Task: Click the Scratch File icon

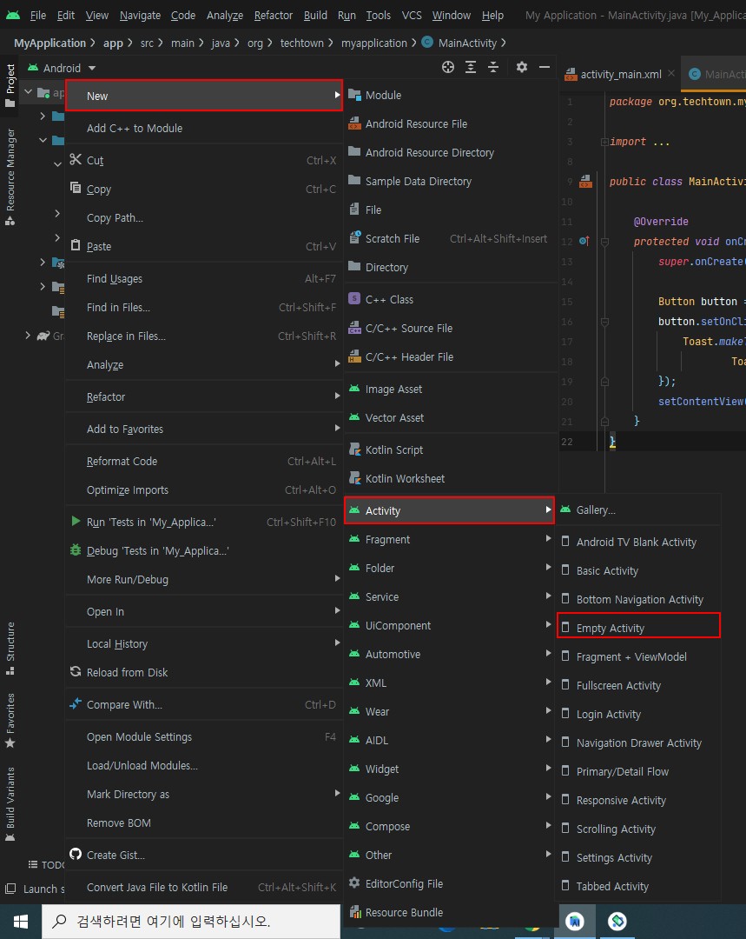Action: 354,237
